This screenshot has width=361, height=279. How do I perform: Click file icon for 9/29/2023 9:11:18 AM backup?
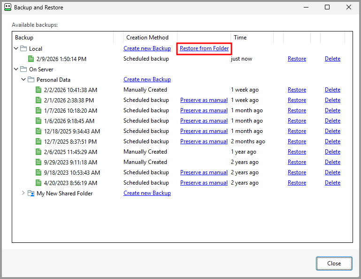(38, 162)
